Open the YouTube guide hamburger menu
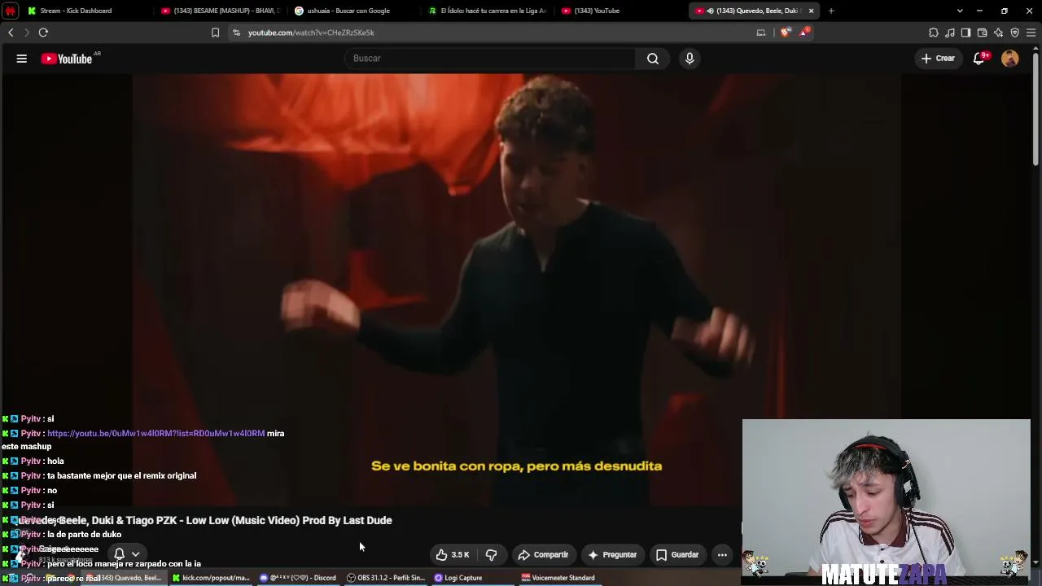The image size is (1042, 586). coord(22,59)
